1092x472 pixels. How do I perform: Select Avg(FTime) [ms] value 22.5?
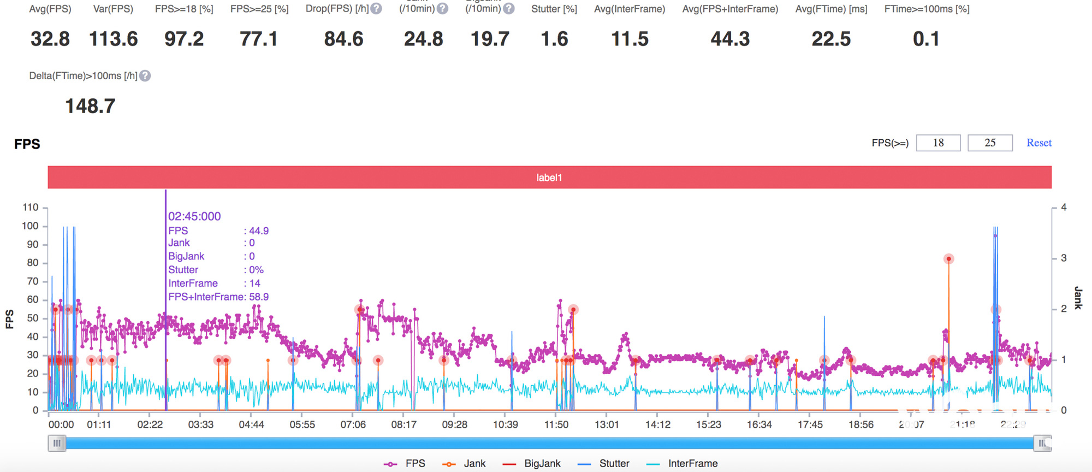coord(831,39)
